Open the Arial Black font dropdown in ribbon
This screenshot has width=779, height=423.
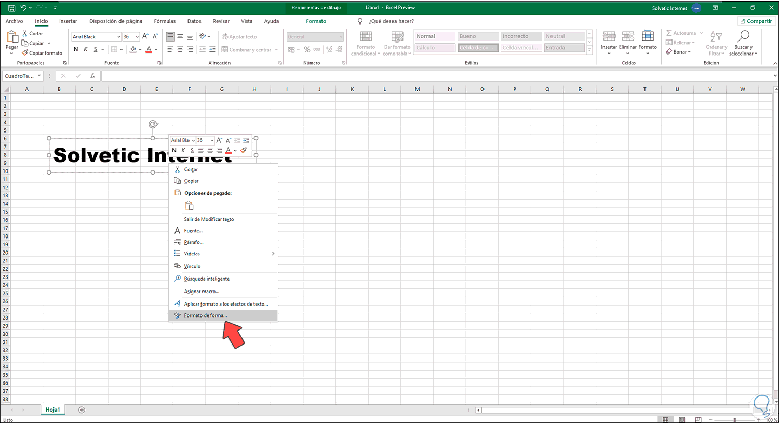click(118, 37)
